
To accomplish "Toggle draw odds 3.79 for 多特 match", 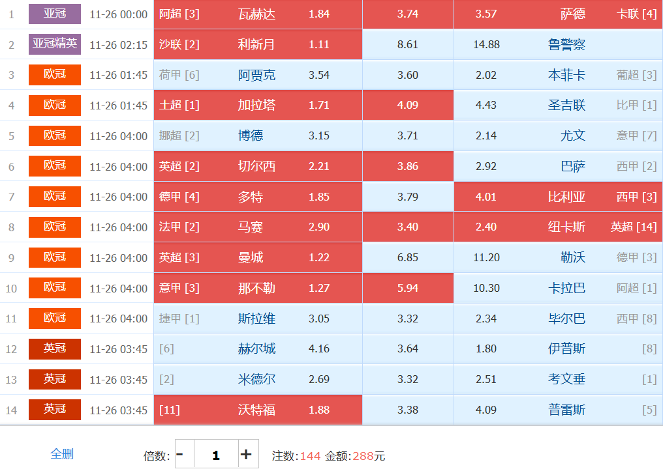I will point(407,197).
